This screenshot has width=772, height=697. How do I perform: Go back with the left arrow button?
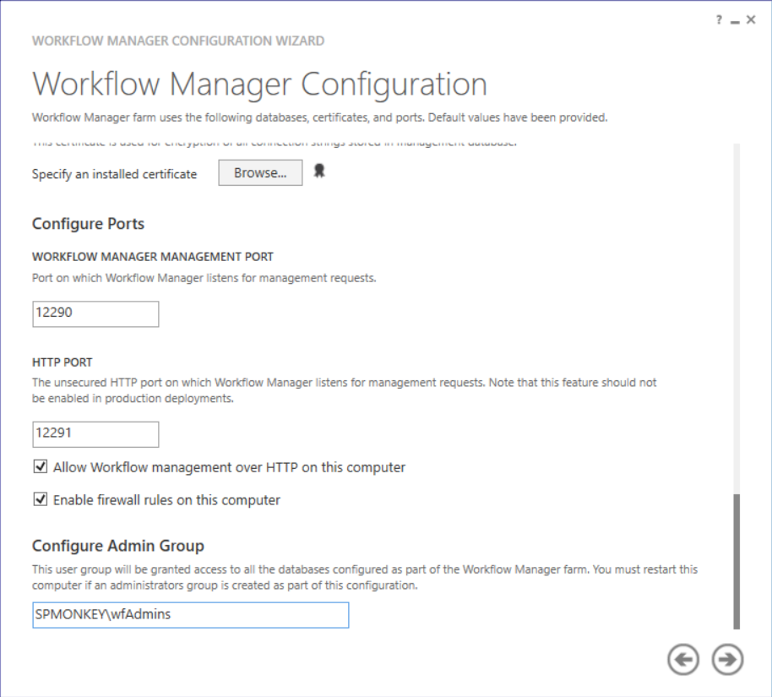682,660
